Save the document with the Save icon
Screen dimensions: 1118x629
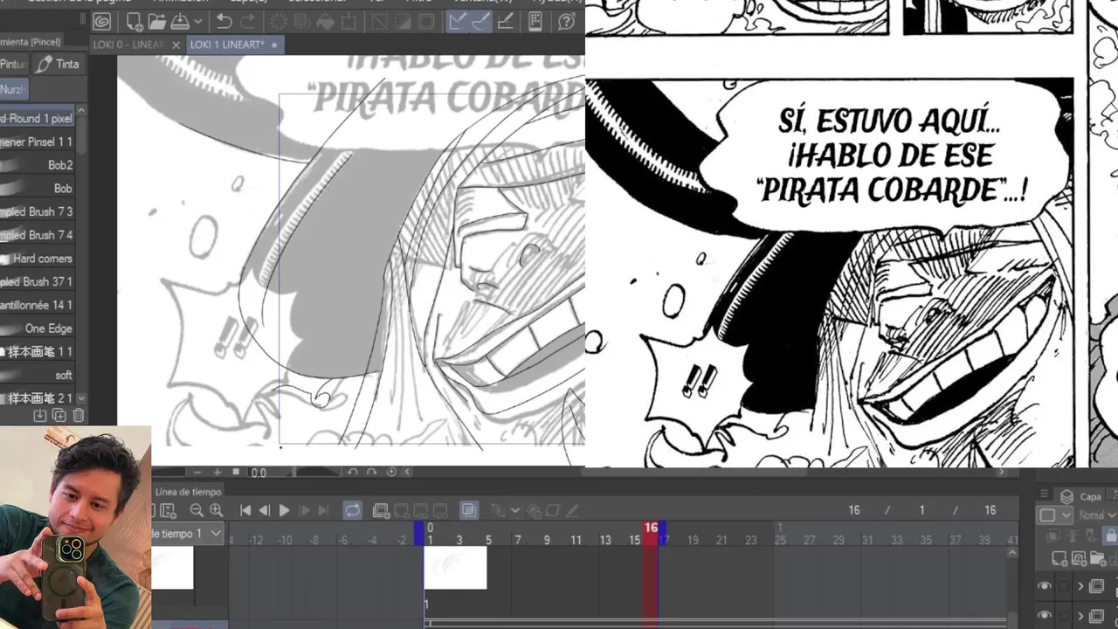tap(179, 21)
